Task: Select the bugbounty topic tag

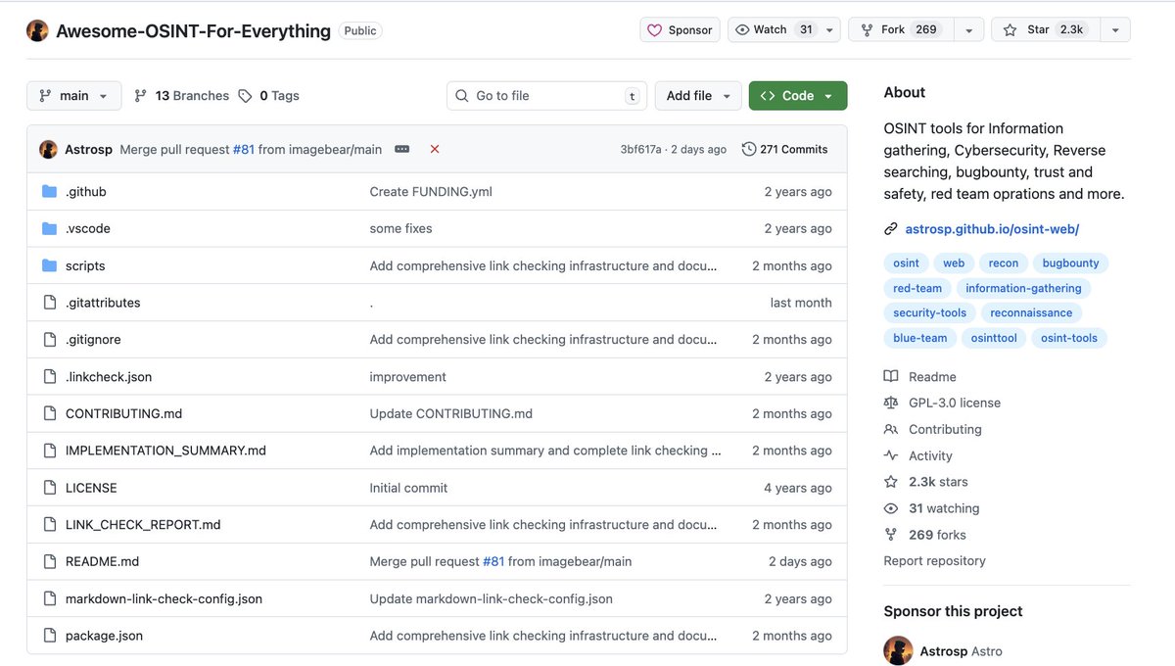Action: coord(1070,263)
